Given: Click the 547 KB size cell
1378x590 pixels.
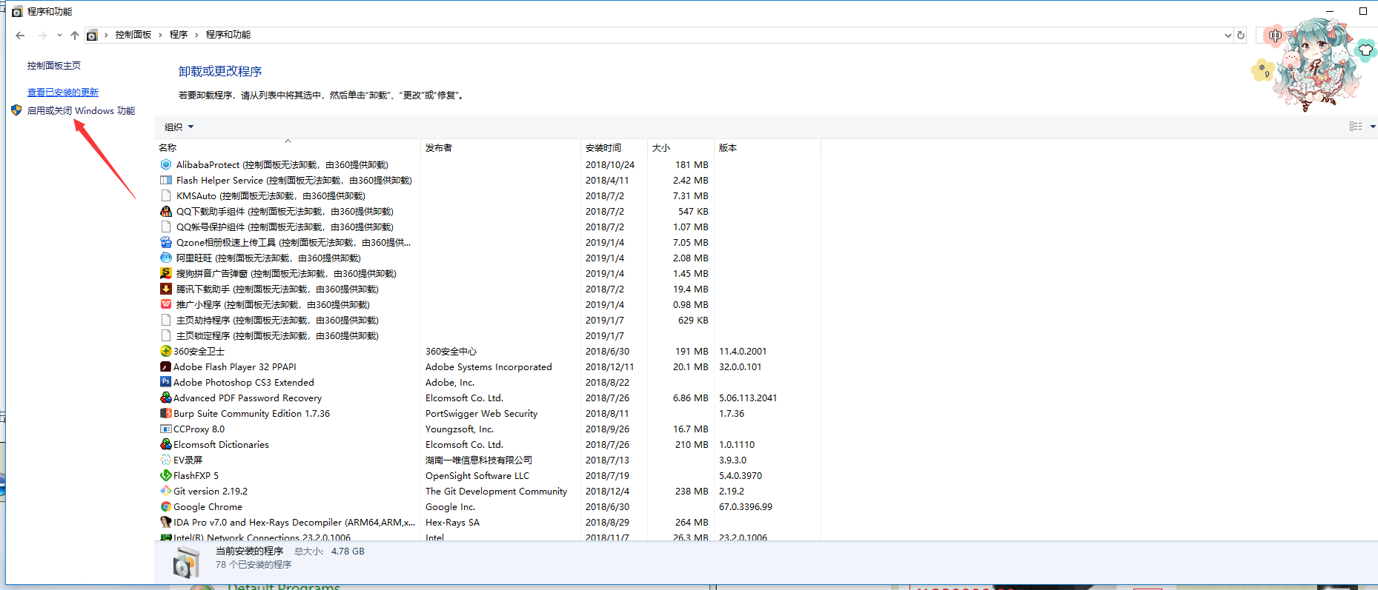Looking at the screenshot, I should (693, 211).
